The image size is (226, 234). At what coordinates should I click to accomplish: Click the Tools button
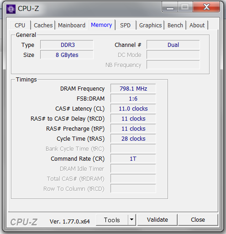[112, 220]
